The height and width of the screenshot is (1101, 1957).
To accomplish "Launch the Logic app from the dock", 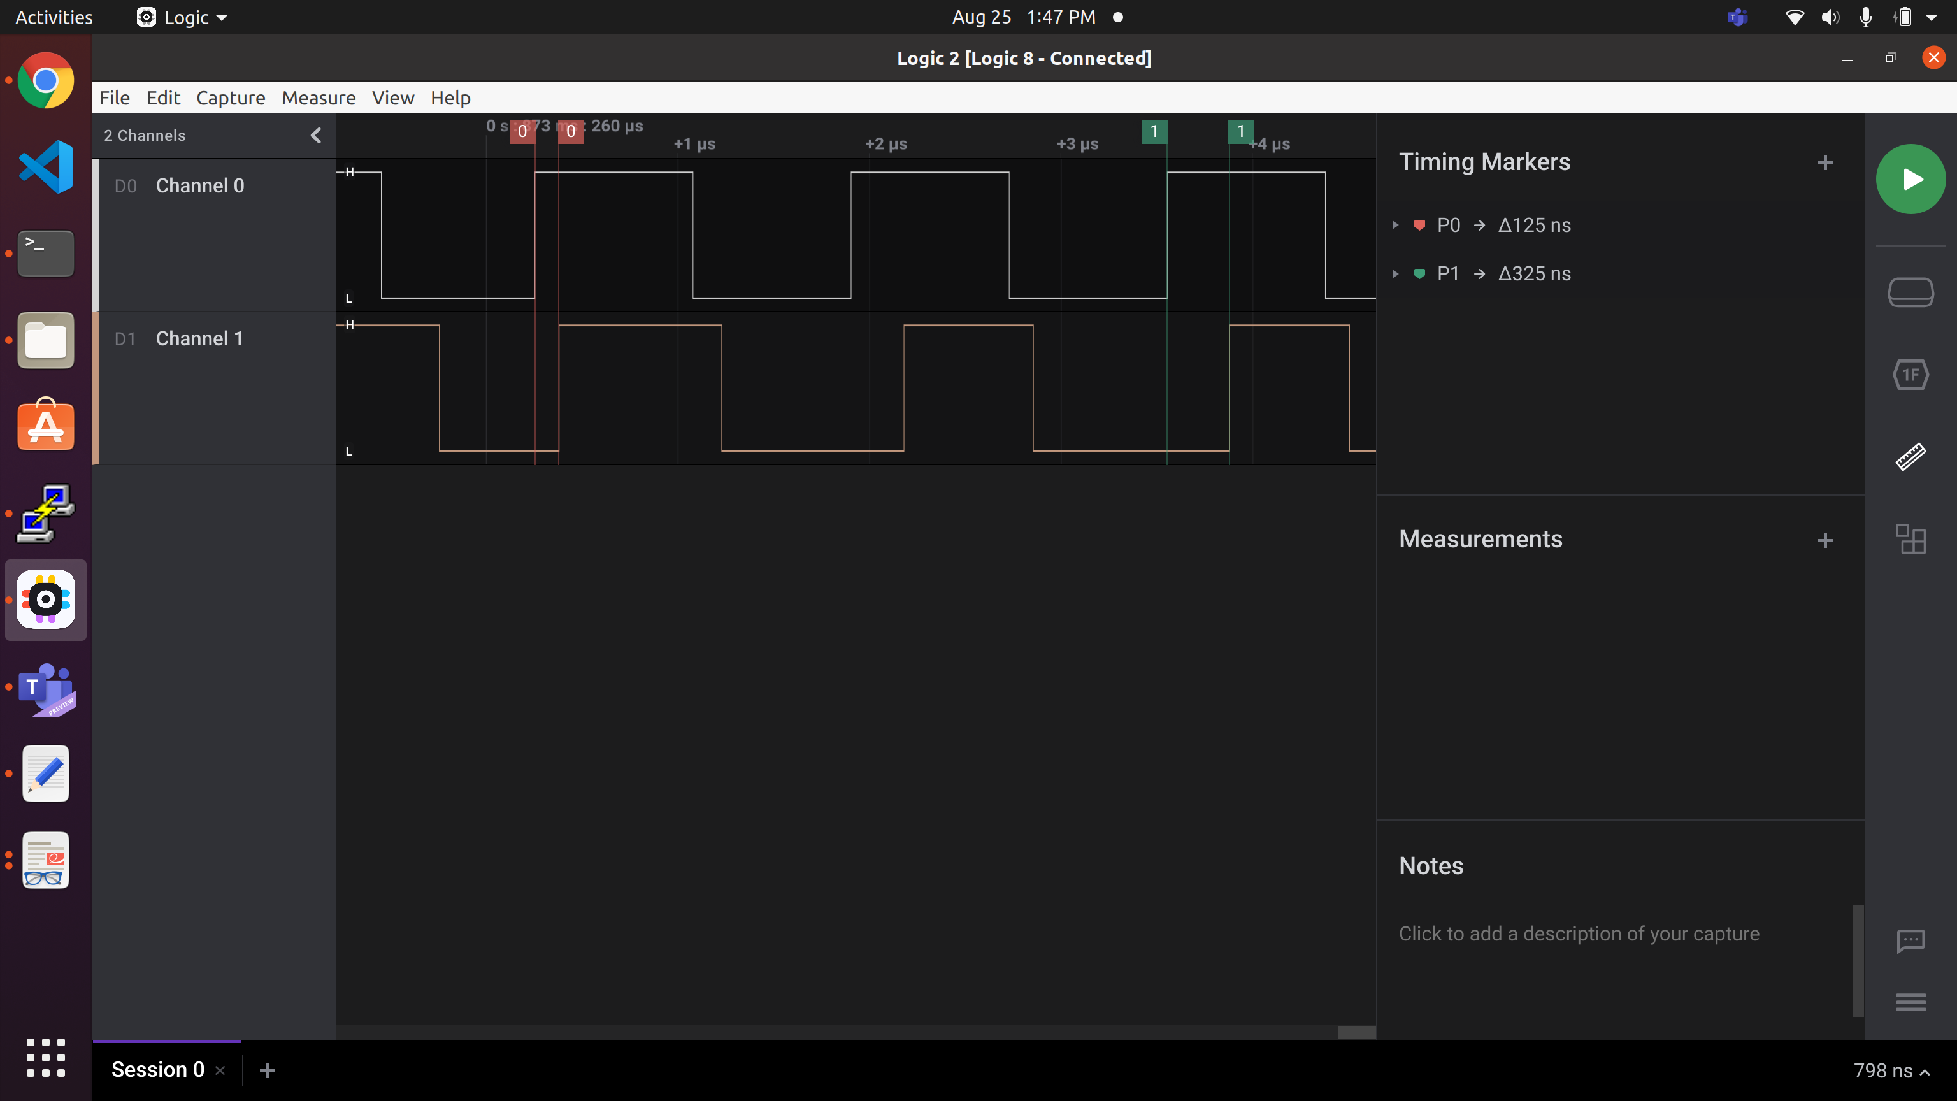I will tap(45, 600).
